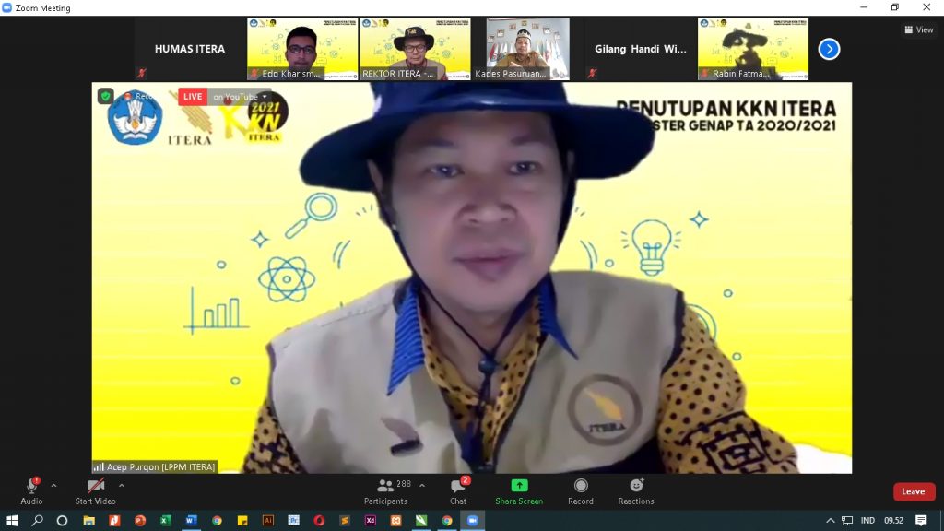Viewport: 944px width, 531px height.
Task: Open video options arrow beside Start Video
Action: pyautogui.click(x=122, y=485)
